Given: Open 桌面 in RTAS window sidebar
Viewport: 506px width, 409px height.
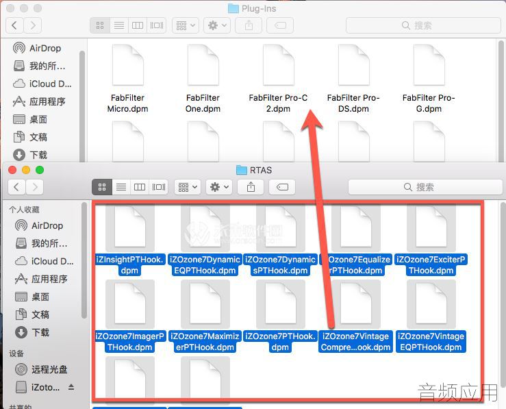Looking at the screenshot, I should 32,297.
